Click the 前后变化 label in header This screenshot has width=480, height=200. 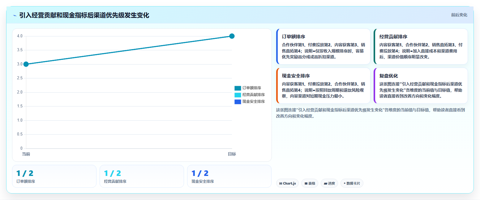[x=459, y=15]
